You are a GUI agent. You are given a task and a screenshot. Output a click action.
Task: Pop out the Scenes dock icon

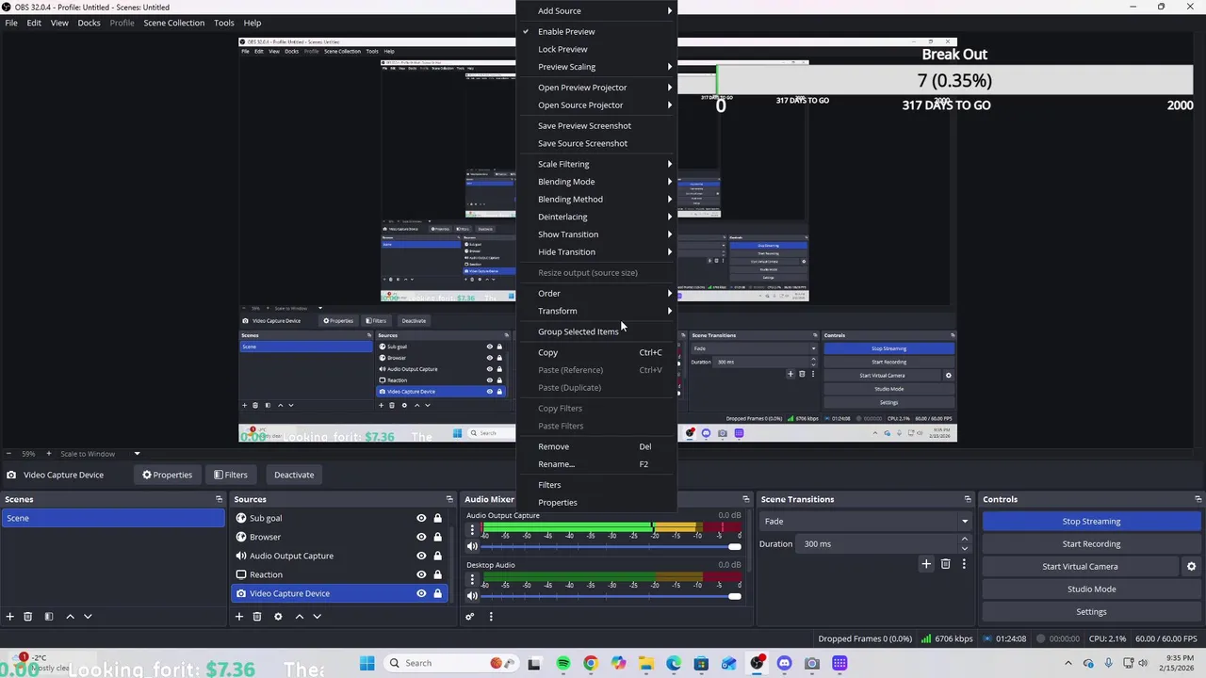219,499
